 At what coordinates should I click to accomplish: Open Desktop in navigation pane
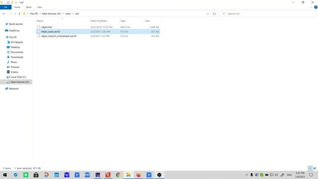point(15,47)
